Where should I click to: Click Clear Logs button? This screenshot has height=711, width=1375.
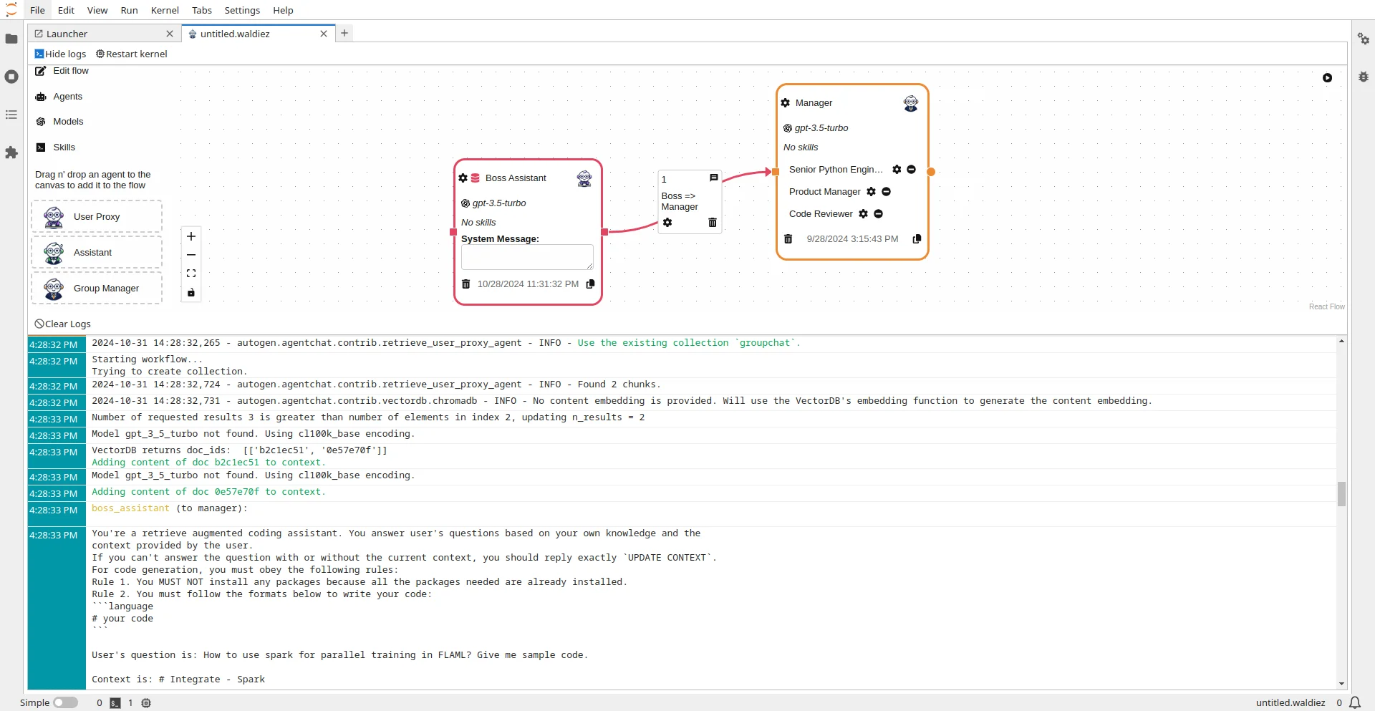point(63,324)
